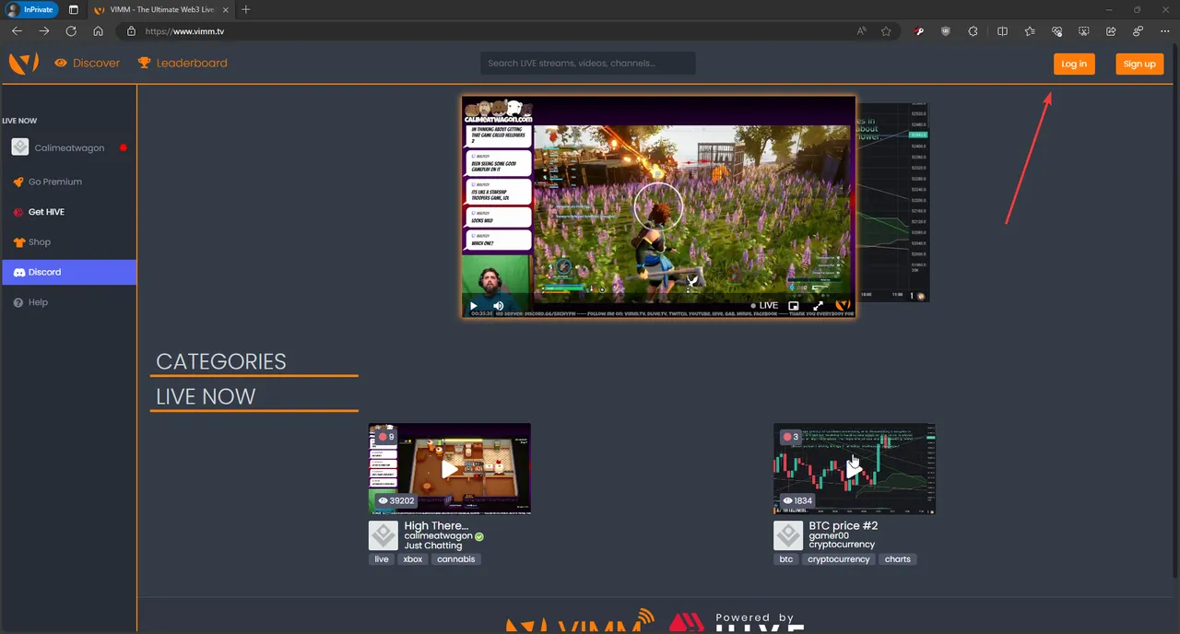
Task: Click the InPrivate profile badge
Action: pyautogui.click(x=31, y=9)
